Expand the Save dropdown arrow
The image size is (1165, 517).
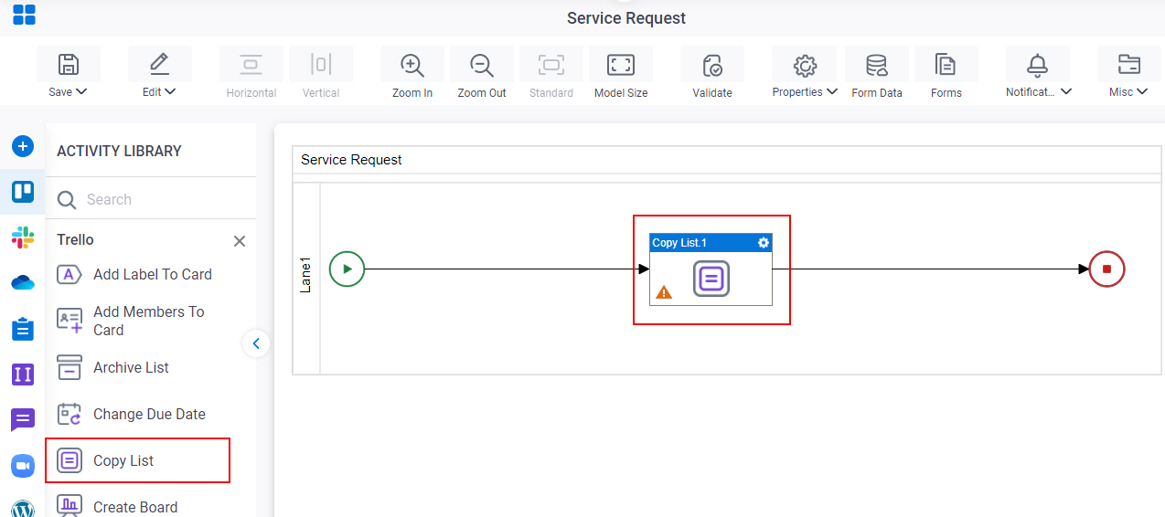(81, 91)
